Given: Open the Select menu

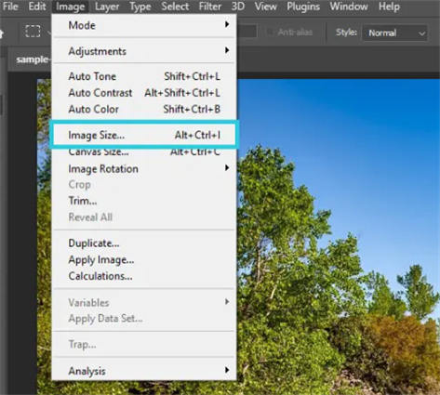Looking at the screenshot, I should click(x=175, y=7).
